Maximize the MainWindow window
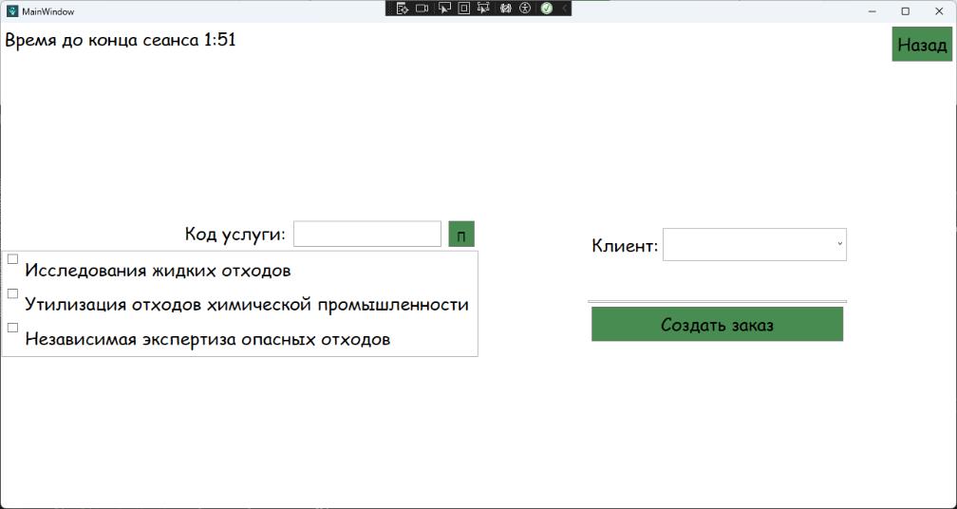The width and height of the screenshot is (957, 509). point(906,11)
